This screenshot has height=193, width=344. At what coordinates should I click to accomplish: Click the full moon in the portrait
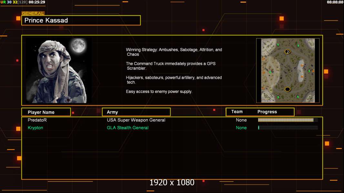(x=78, y=45)
